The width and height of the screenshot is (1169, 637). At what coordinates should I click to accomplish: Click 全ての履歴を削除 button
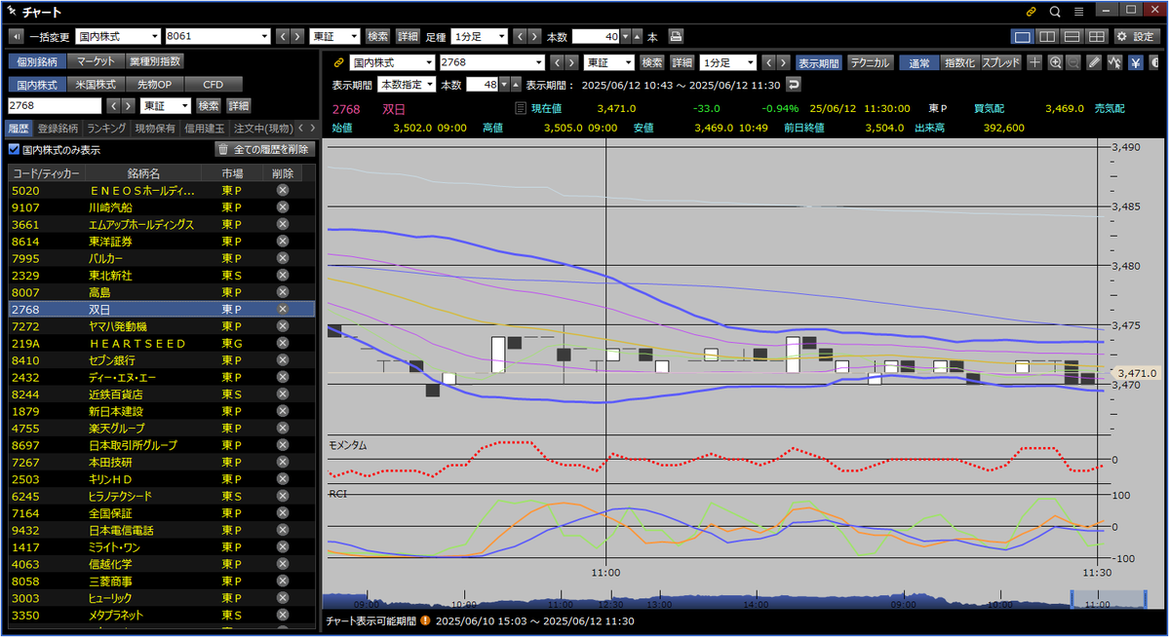pyautogui.click(x=264, y=149)
